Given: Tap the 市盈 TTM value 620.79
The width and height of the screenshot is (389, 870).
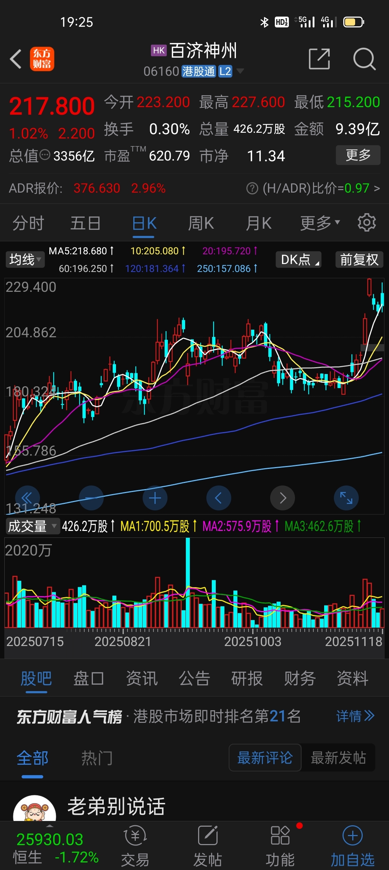Looking at the screenshot, I should [169, 156].
